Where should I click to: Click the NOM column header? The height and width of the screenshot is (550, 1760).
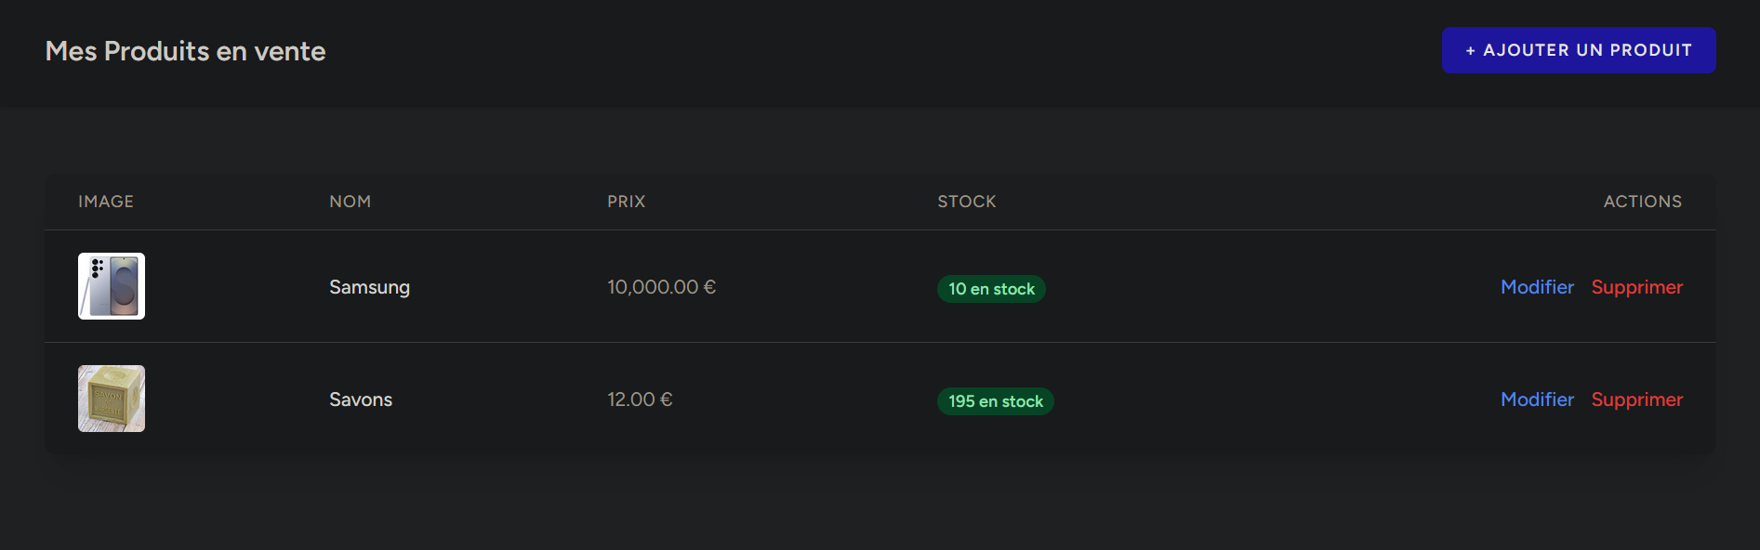coord(350,202)
